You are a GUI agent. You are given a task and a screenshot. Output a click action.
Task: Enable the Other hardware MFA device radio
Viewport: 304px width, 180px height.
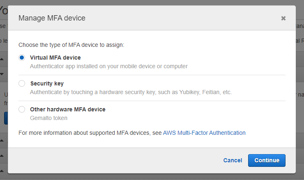pyautogui.click(x=22, y=109)
